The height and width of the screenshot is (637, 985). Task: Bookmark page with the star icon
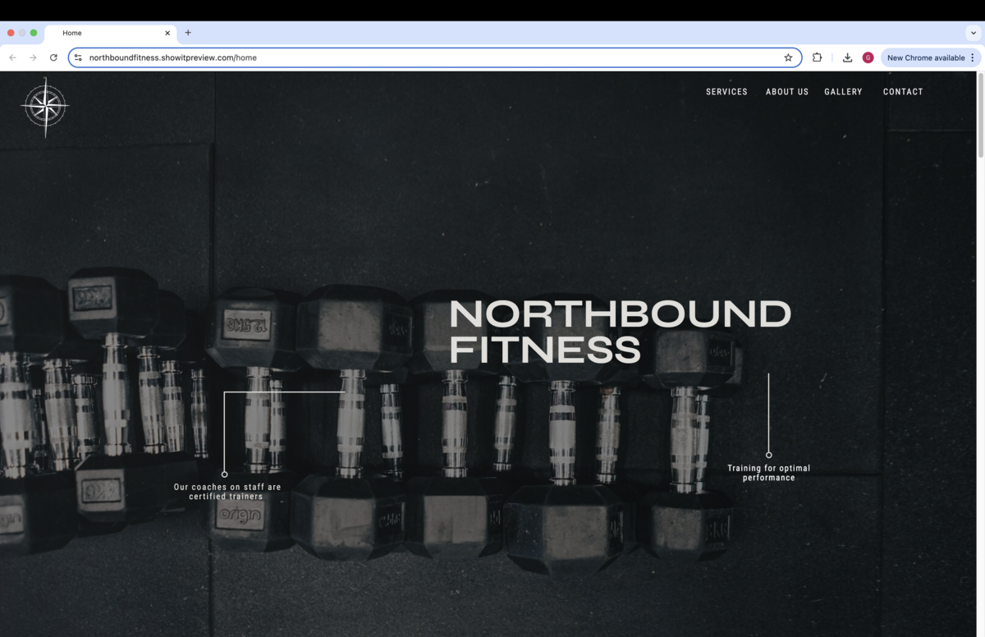[788, 57]
